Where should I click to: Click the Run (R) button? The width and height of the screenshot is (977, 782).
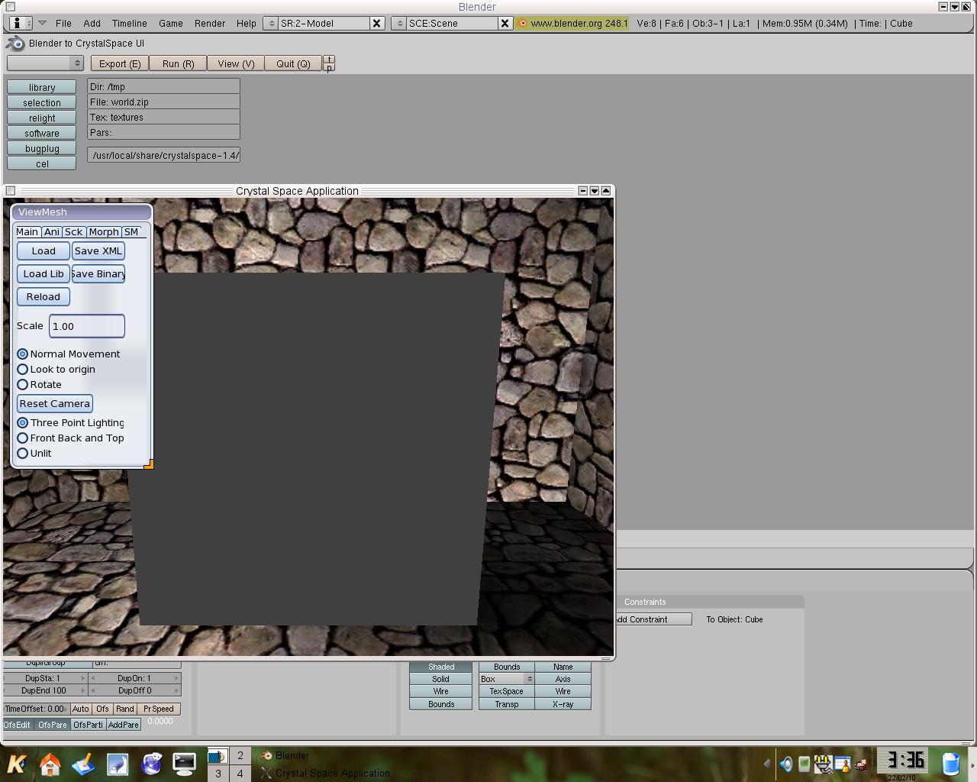coord(178,63)
